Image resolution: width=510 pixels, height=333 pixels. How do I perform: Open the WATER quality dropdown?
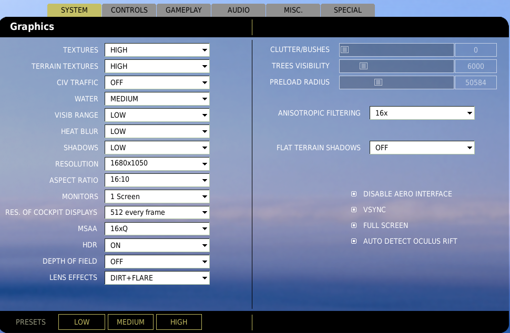pos(157,99)
